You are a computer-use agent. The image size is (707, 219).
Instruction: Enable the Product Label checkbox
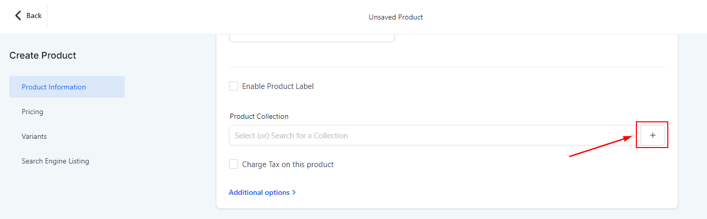click(x=234, y=86)
